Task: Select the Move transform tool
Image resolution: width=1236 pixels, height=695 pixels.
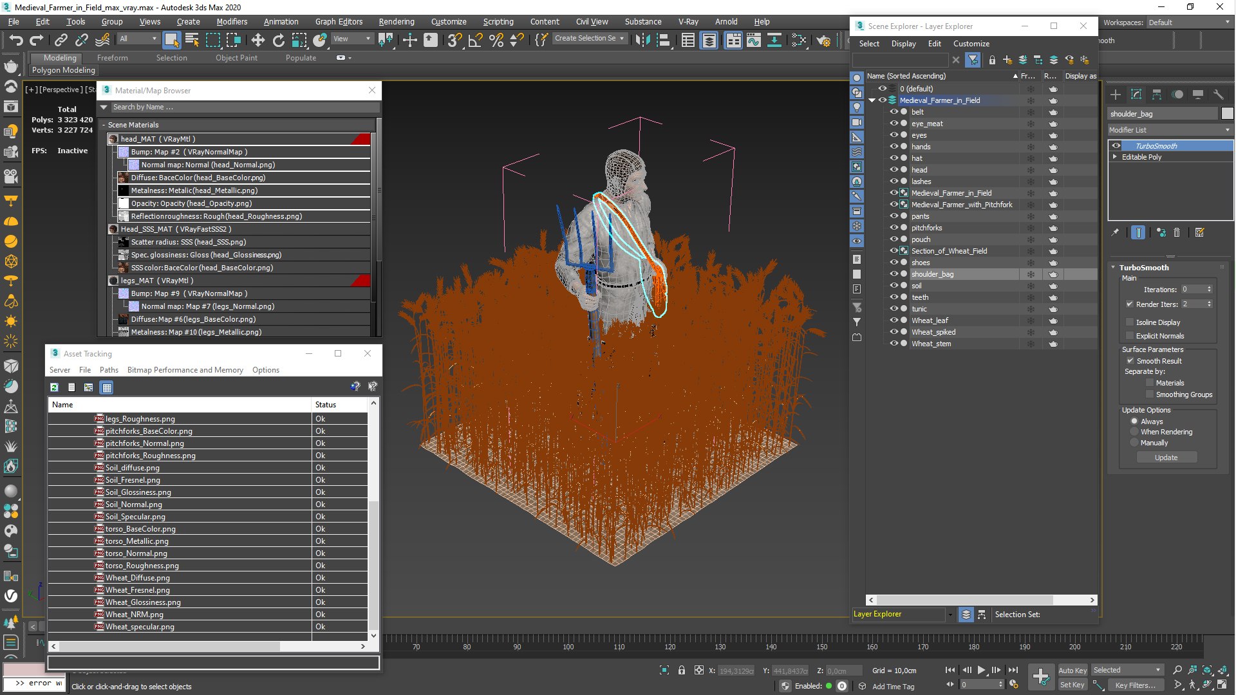Action: pos(257,40)
